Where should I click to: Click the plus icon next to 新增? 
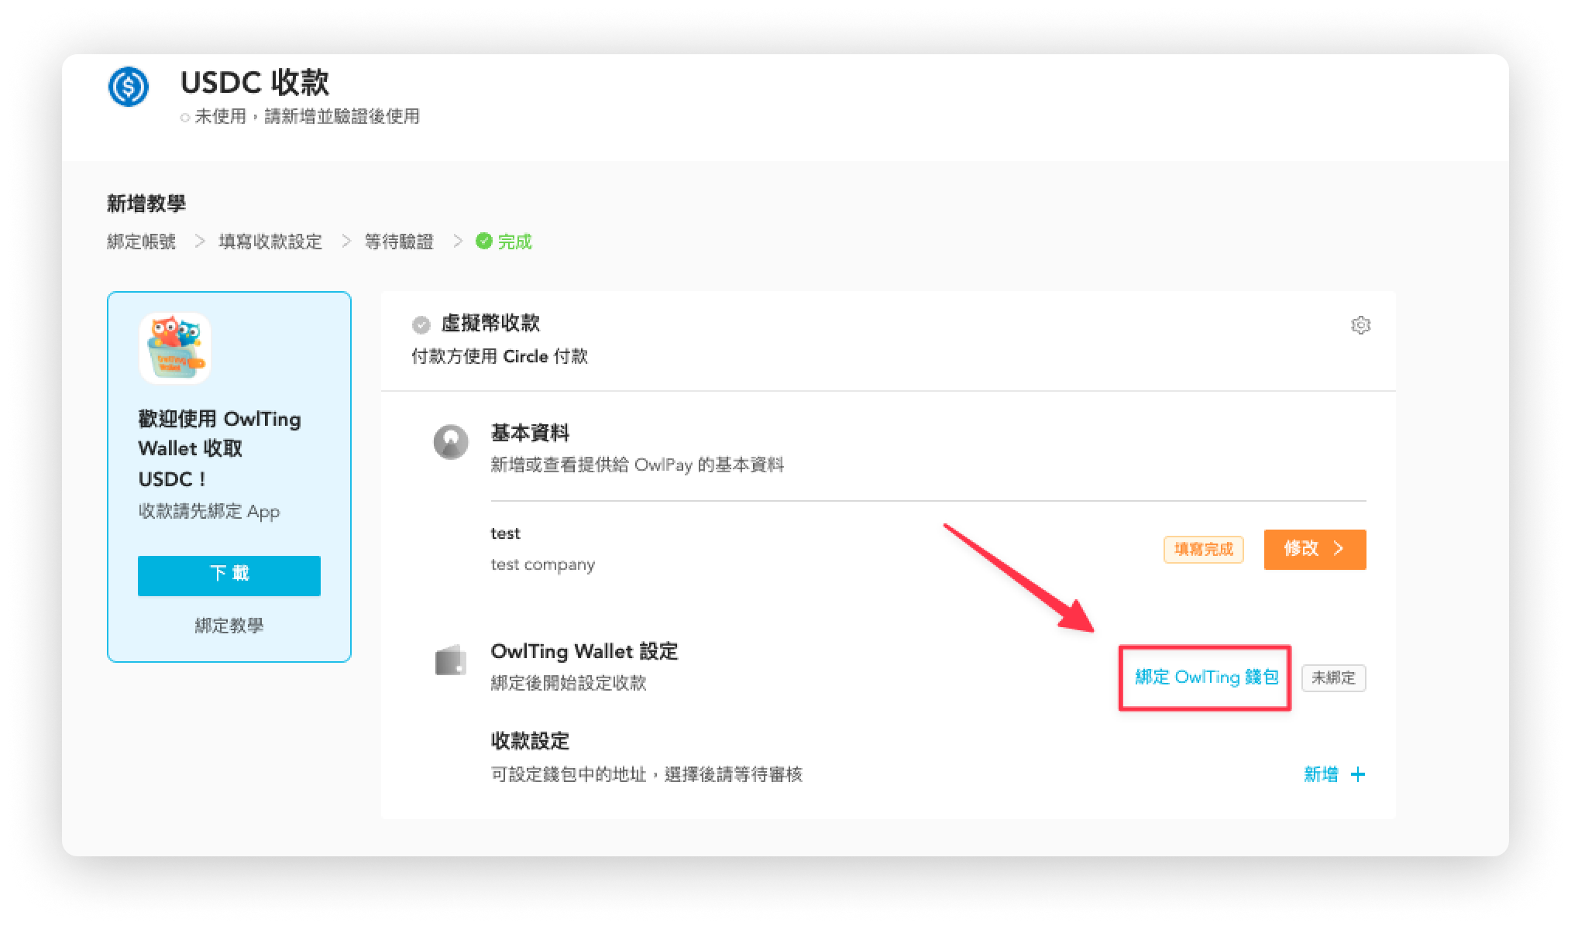pyautogui.click(x=1358, y=774)
